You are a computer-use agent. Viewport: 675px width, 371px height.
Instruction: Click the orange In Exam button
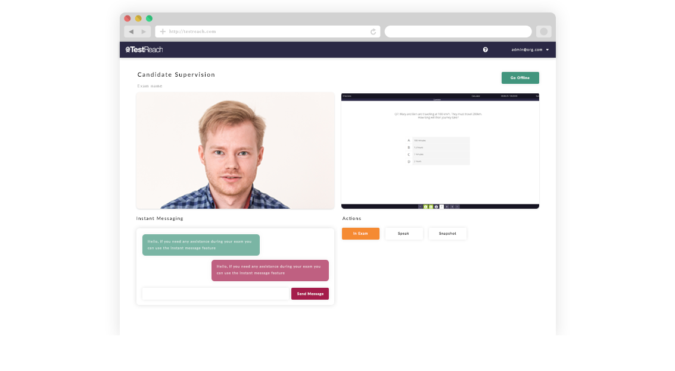[360, 234]
